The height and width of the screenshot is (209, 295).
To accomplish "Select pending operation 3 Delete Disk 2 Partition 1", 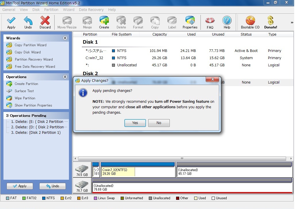I will click(36, 133).
